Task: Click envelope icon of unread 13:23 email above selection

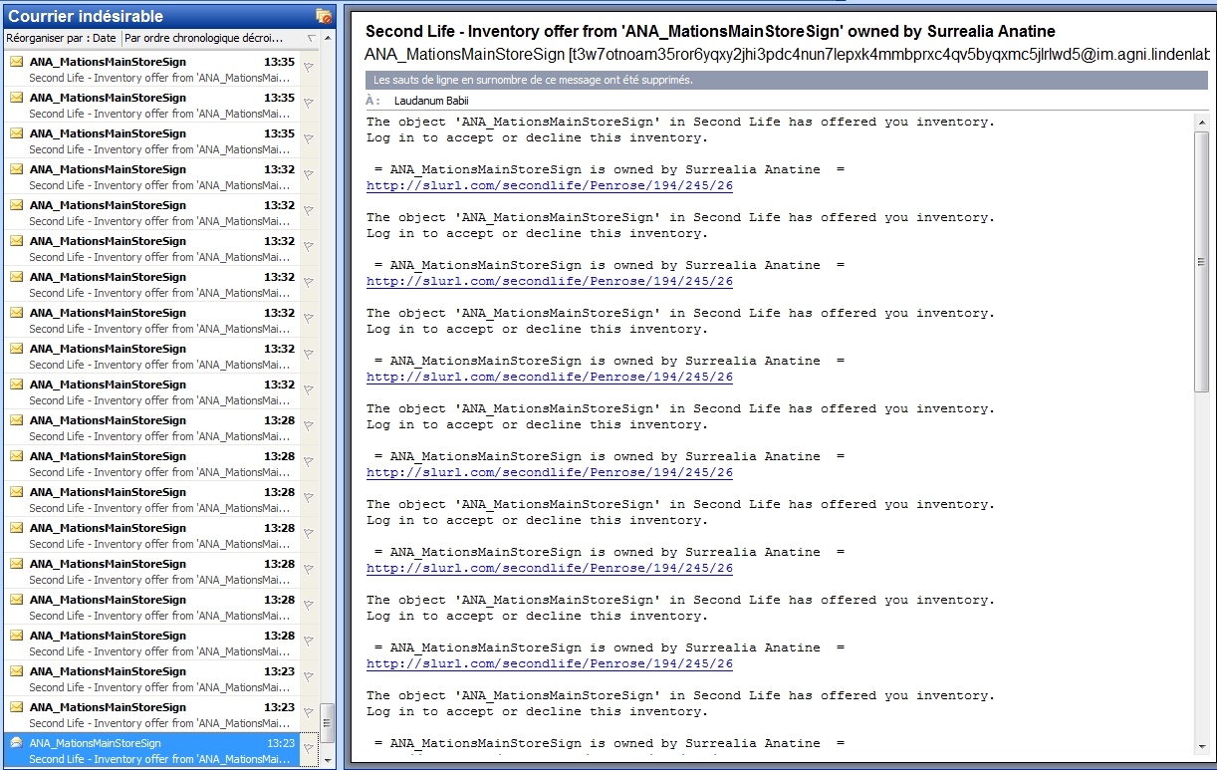Action: click(x=16, y=707)
